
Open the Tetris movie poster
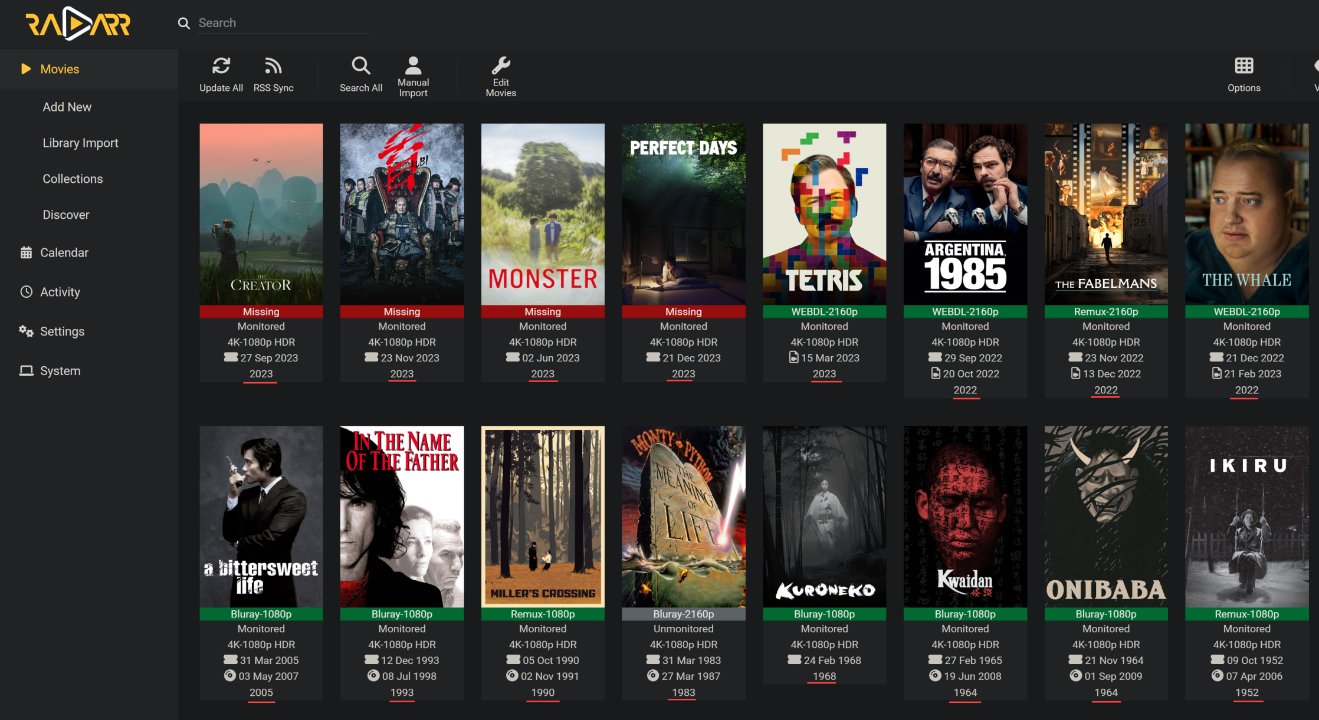point(824,213)
